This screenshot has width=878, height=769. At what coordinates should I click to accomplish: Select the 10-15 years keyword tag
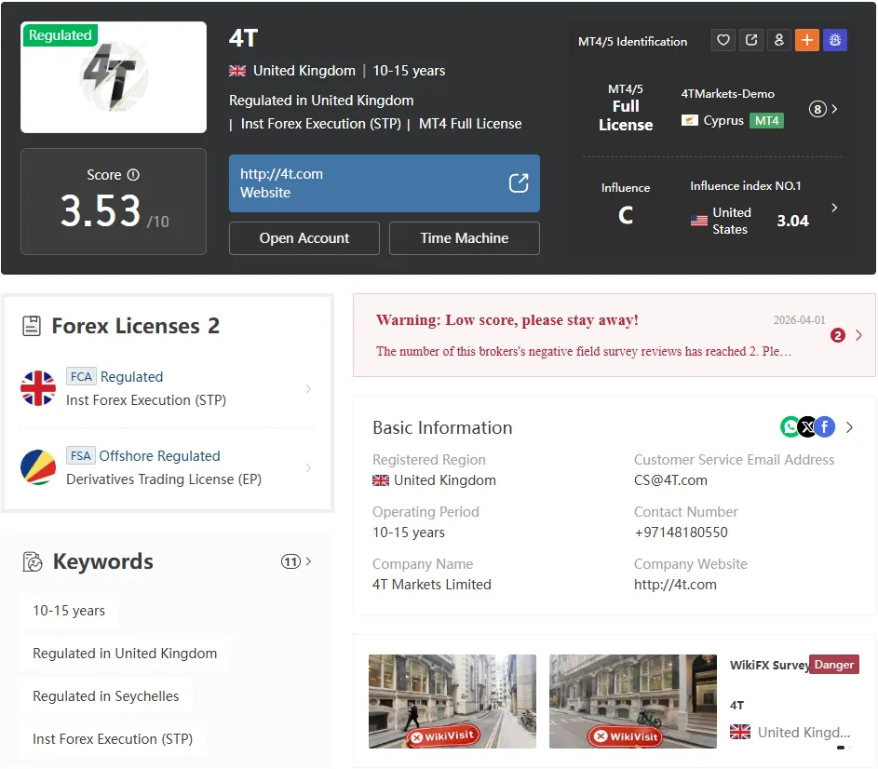(x=69, y=611)
